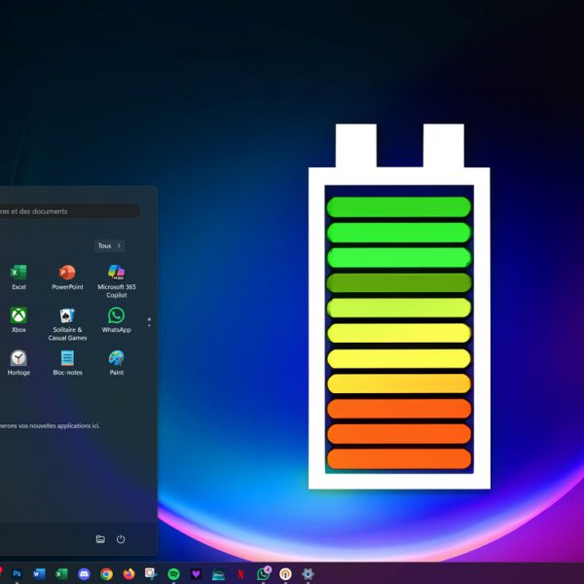Image resolution: width=584 pixels, height=584 pixels.
Task: Switch pinned apps page using the dots
Action: click(149, 322)
